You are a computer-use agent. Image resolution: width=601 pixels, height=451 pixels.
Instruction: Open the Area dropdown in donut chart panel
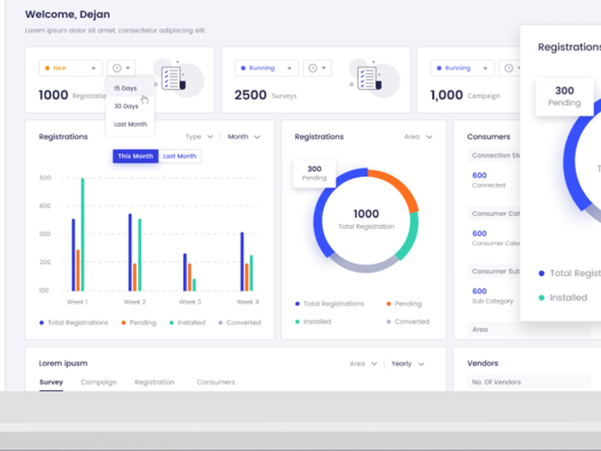418,137
